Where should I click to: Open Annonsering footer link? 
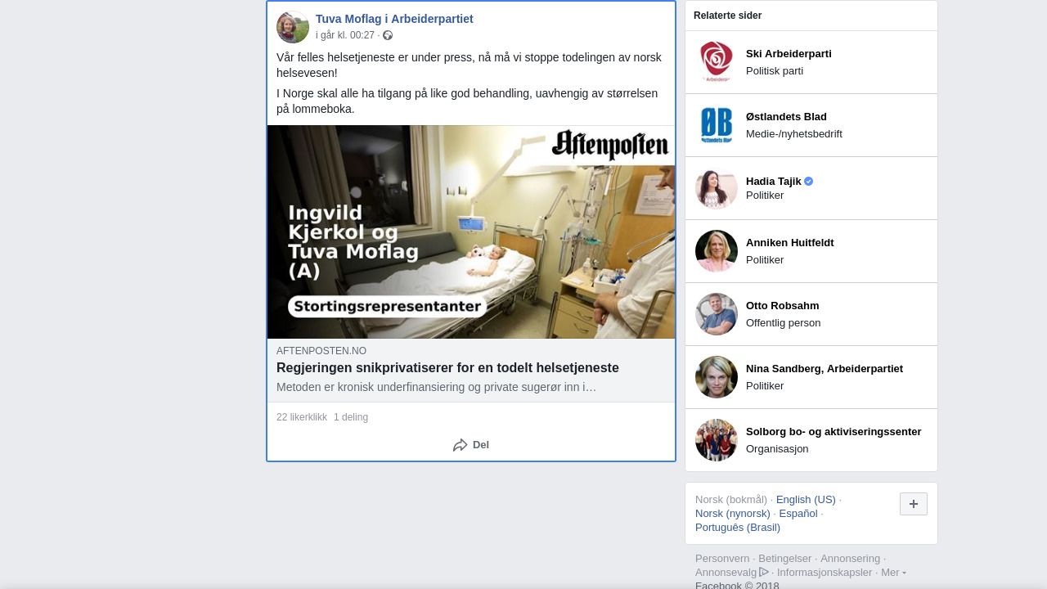coord(851,559)
